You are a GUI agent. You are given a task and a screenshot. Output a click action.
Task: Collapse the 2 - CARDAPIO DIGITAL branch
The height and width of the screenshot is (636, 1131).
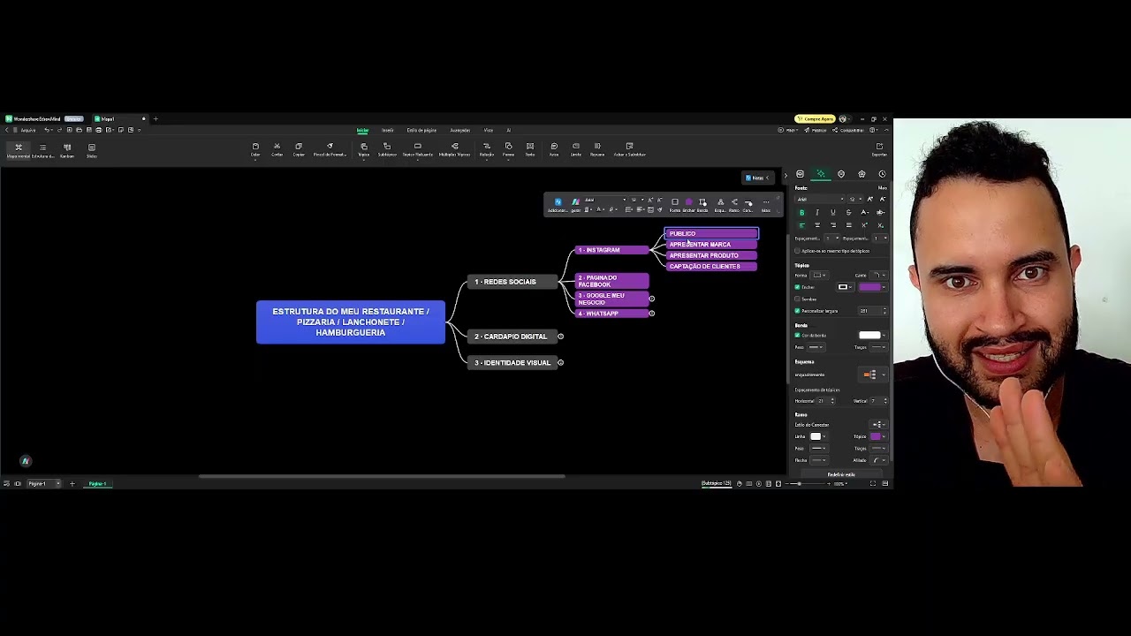point(561,337)
